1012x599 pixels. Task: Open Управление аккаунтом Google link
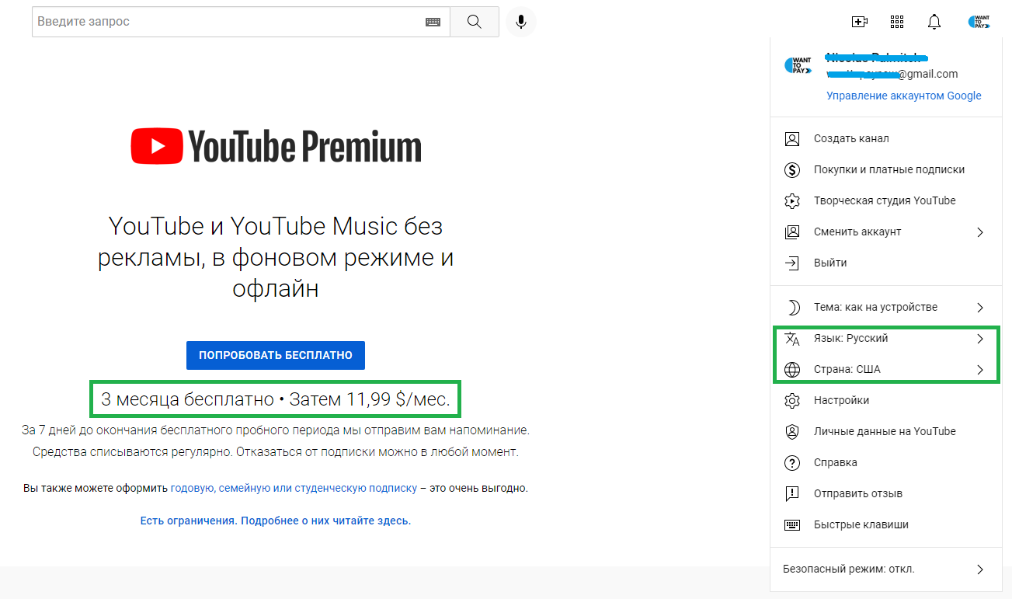coord(904,96)
